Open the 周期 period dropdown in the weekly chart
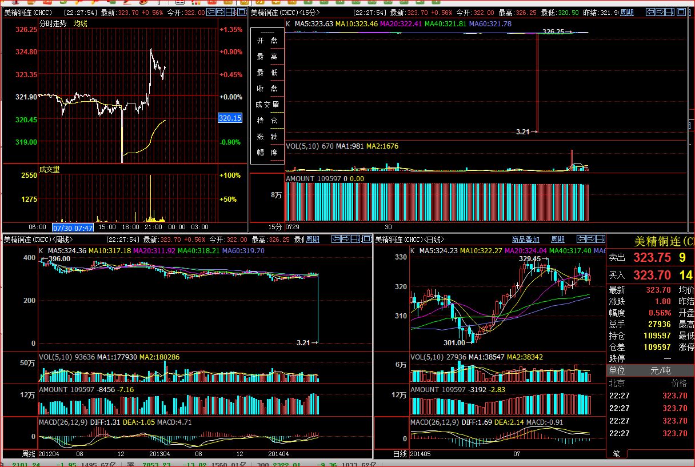This screenshot has width=695, height=467. tap(313, 239)
